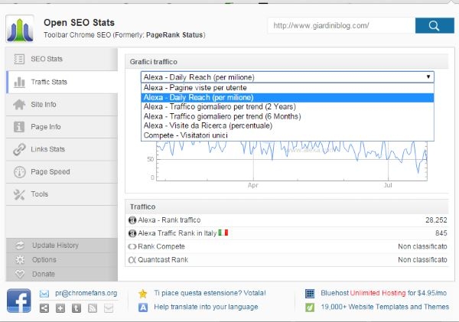Click the share icon under the email
459x322 pixels.
click(x=44, y=308)
